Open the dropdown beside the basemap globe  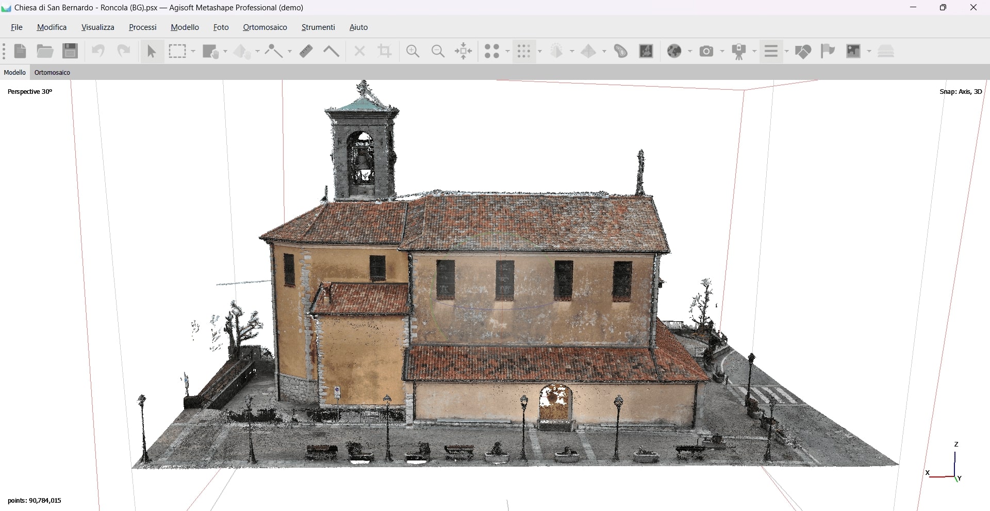(x=690, y=52)
